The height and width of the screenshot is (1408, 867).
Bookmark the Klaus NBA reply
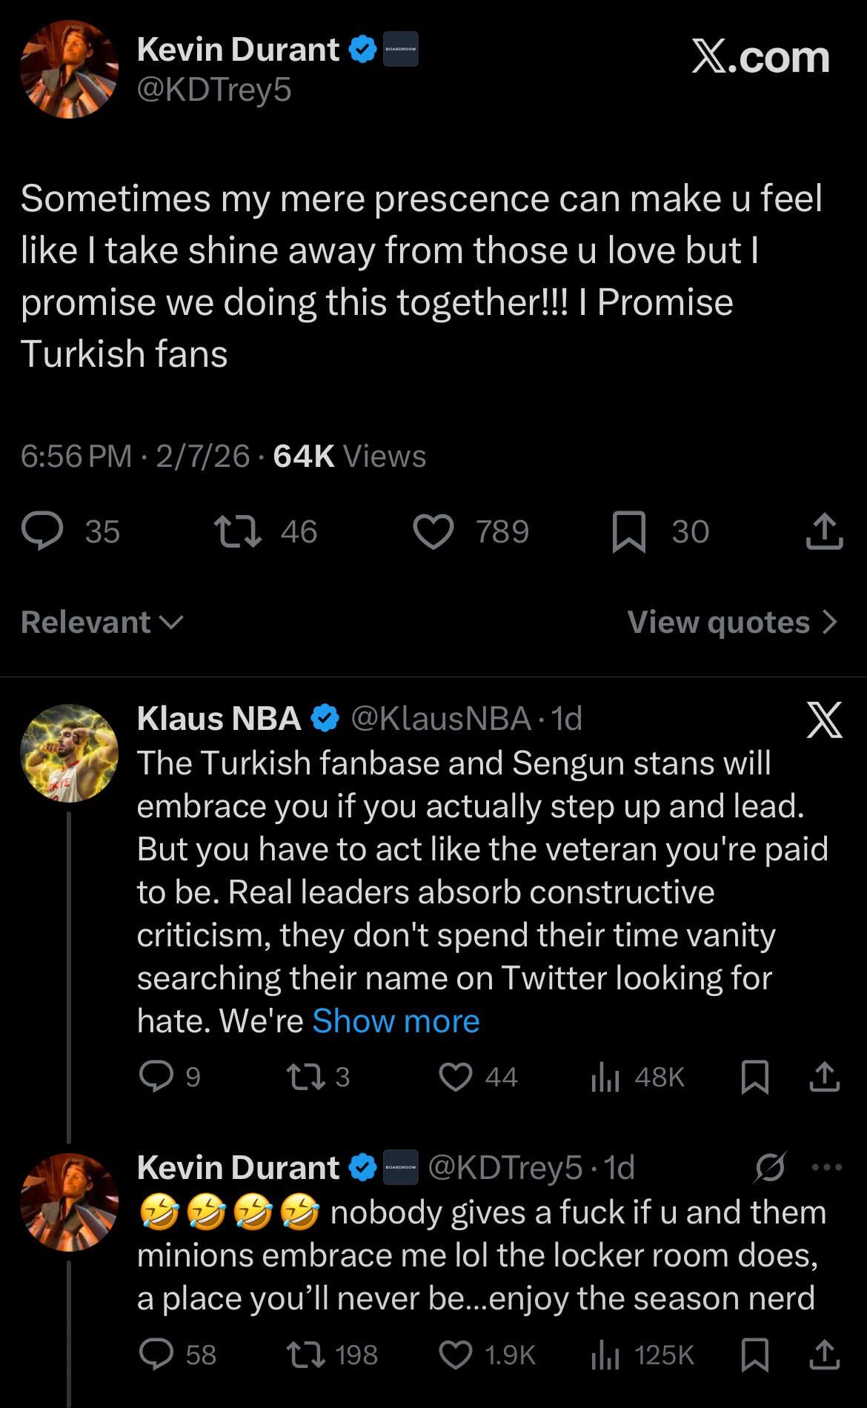coord(754,1077)
